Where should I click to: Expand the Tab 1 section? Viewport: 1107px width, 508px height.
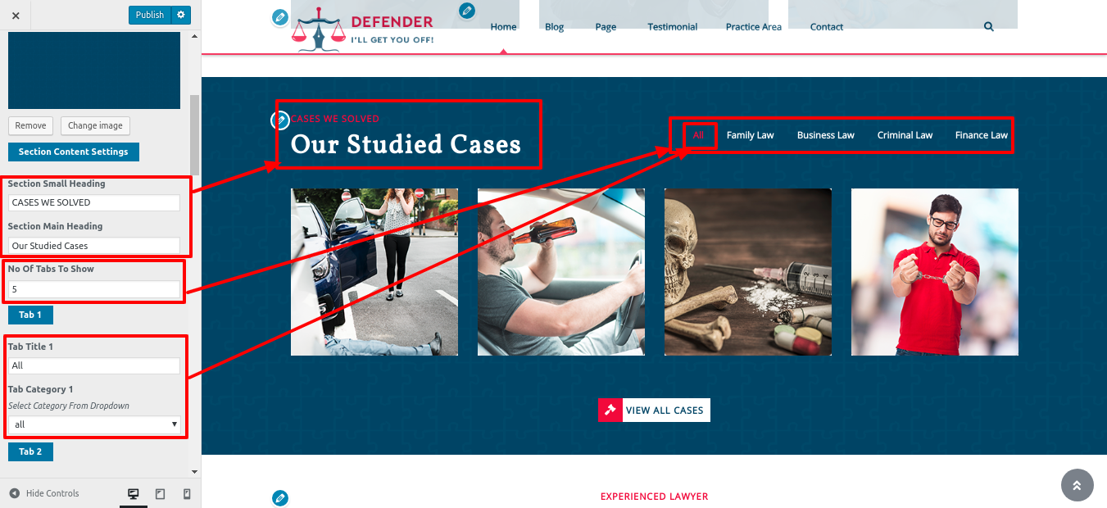(30, 315)
